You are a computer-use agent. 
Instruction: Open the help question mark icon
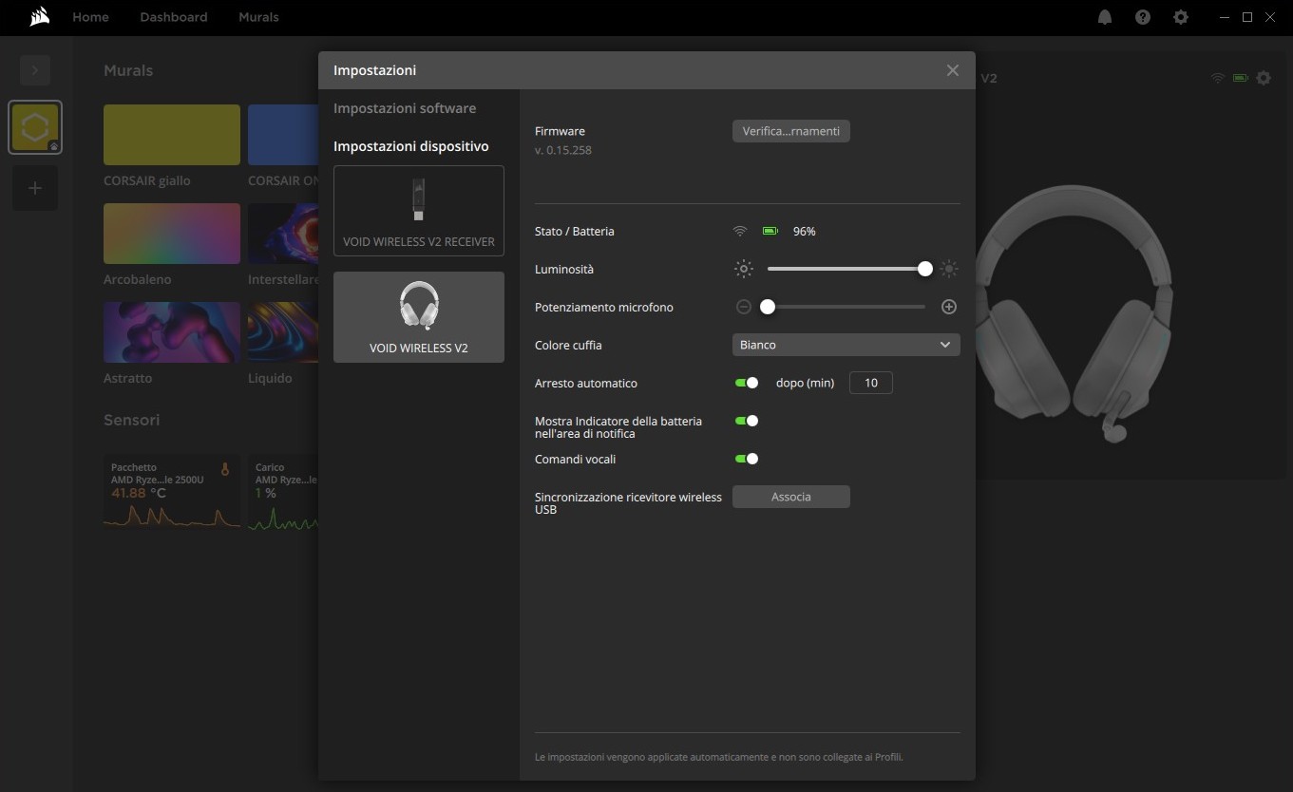(x=1143, y=17)
